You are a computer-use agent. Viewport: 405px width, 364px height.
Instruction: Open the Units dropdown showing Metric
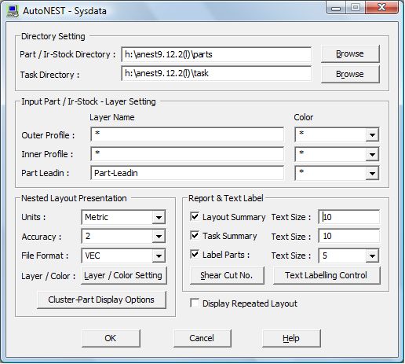(159, 217)
